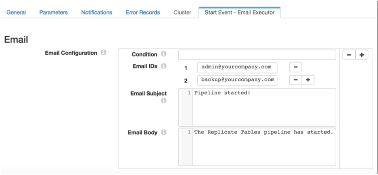Select the Cluster tab
Viewport: 378px width, 175px height.
tap(182, 12)
